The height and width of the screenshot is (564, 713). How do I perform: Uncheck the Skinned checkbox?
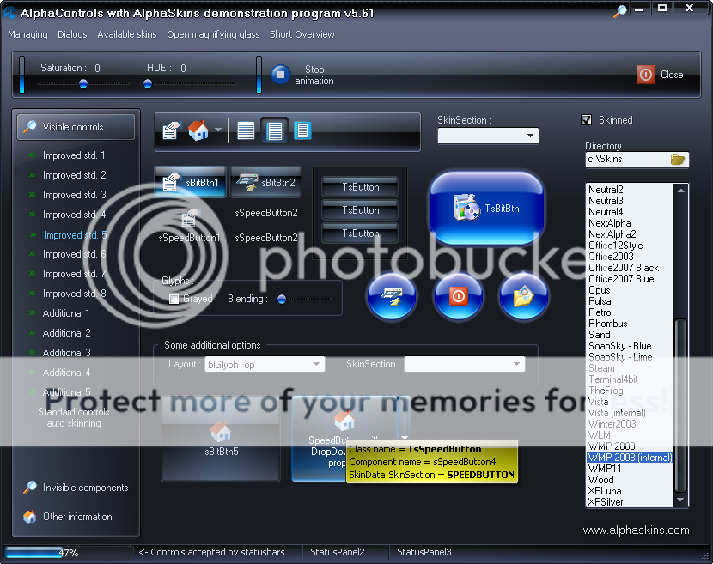click(x=587, y=120)
